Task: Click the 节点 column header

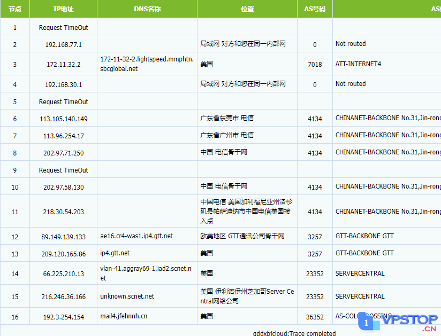Action: [15, 9]
